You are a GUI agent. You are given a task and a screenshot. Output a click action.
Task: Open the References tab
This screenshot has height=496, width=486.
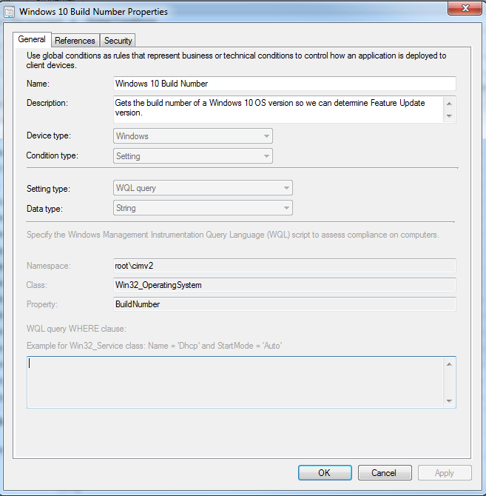[x=75, y=41]
